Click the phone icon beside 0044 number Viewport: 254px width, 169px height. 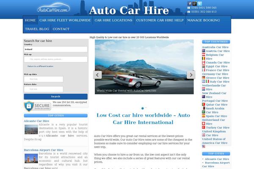[x=189, y=8]
